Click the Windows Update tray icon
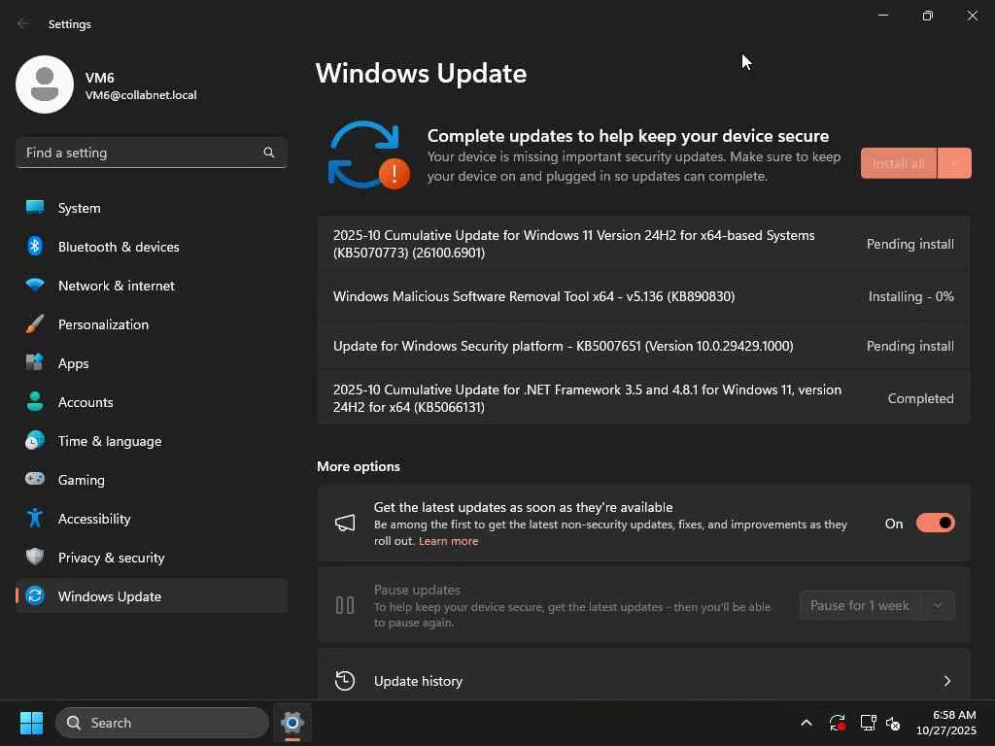995x746 pixels. 837,723
